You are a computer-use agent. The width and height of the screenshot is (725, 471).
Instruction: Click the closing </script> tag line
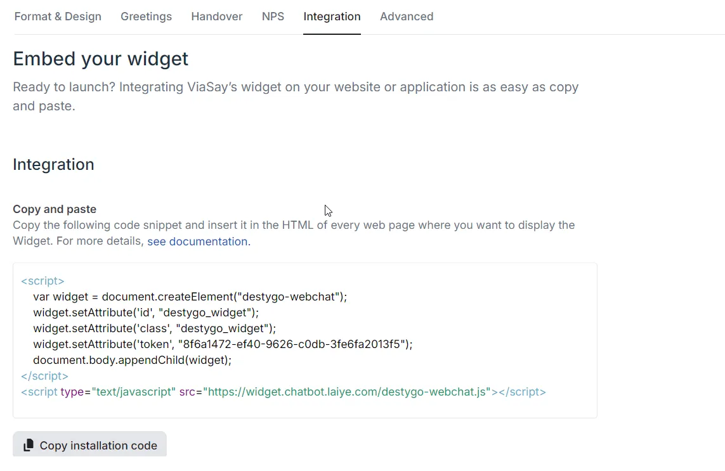point(44,376)
